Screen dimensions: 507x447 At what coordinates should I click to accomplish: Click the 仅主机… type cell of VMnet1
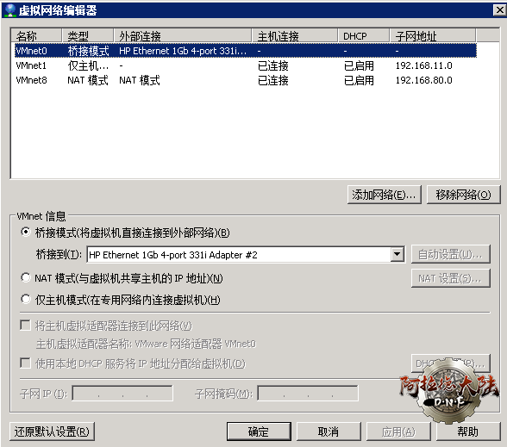pyautogui.click(x=88, y=65)
